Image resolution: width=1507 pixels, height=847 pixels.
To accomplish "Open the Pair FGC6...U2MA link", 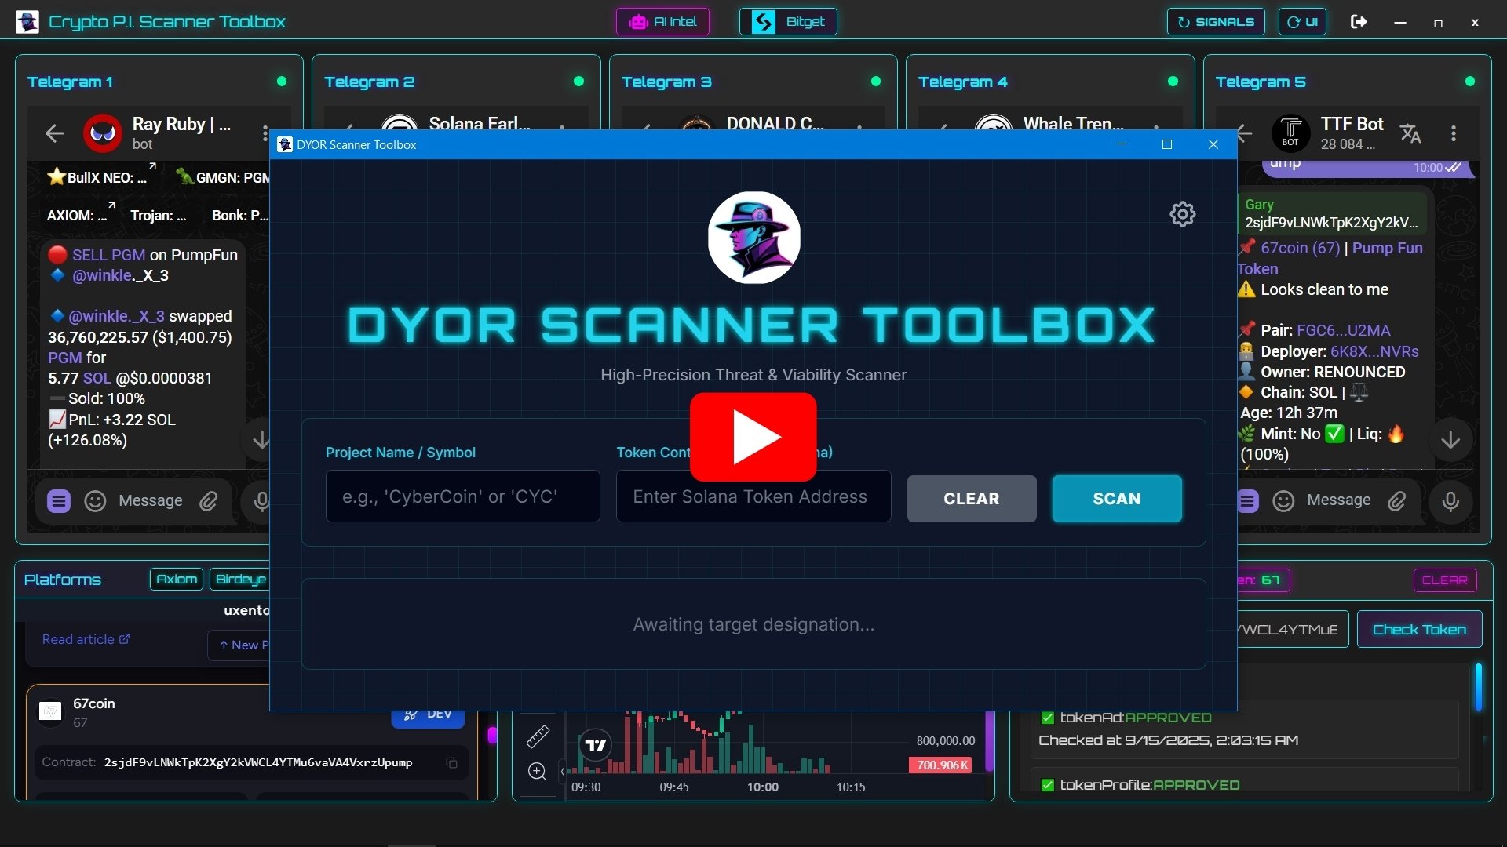I will tap(1344, 330).
